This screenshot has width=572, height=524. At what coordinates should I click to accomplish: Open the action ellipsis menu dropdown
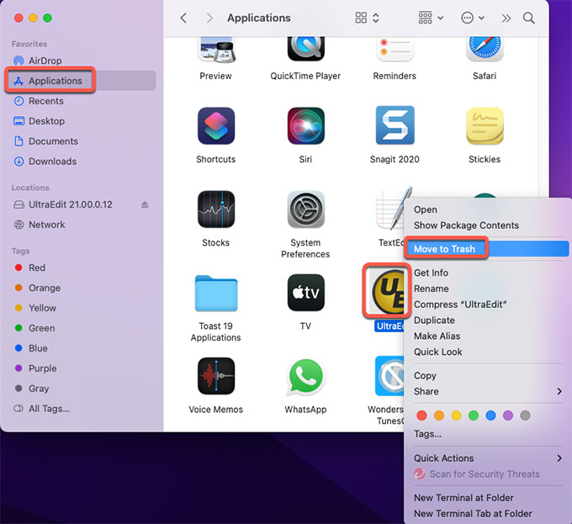[x=473, y=18]
